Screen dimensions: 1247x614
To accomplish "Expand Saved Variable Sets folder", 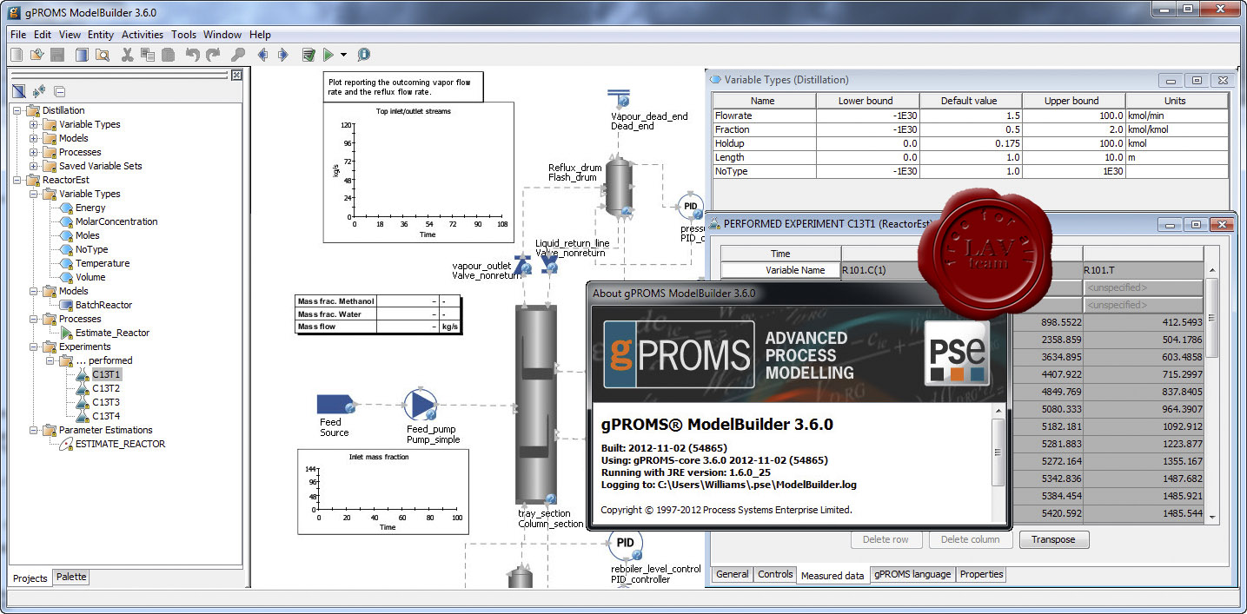I will click(x=34, y=166).
